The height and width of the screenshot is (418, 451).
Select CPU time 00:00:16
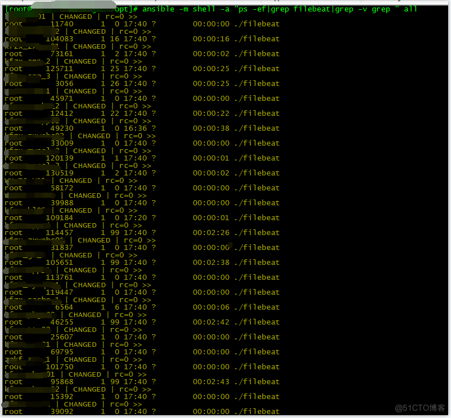[x=211, y=39]
